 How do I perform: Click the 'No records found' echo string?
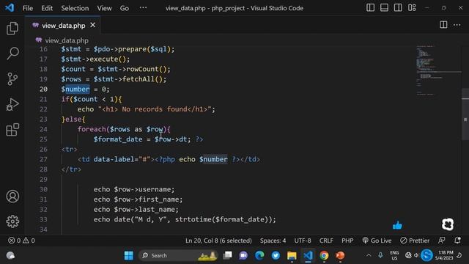(x=155, y=109)
